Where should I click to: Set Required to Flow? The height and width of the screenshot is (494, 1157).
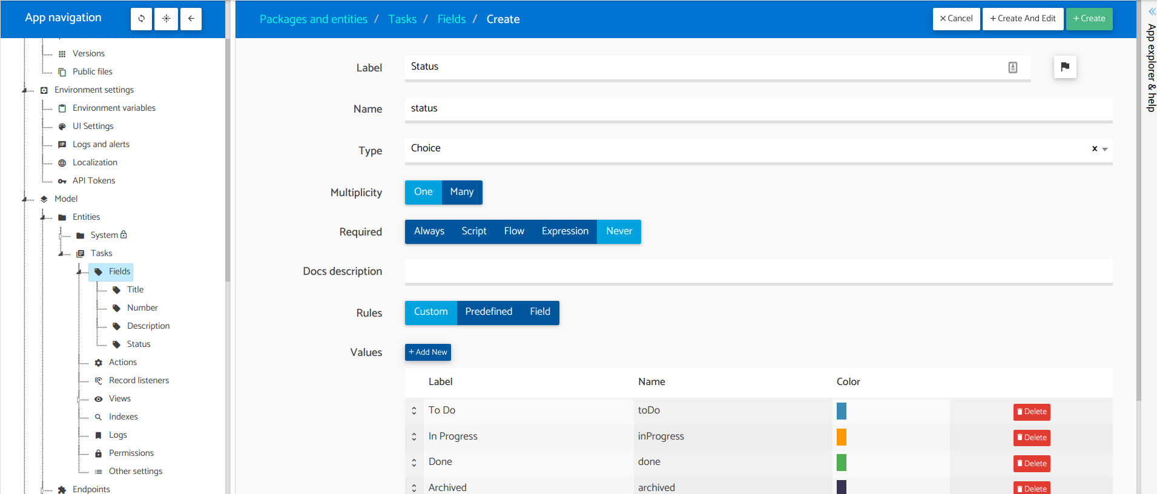(514, 231)
